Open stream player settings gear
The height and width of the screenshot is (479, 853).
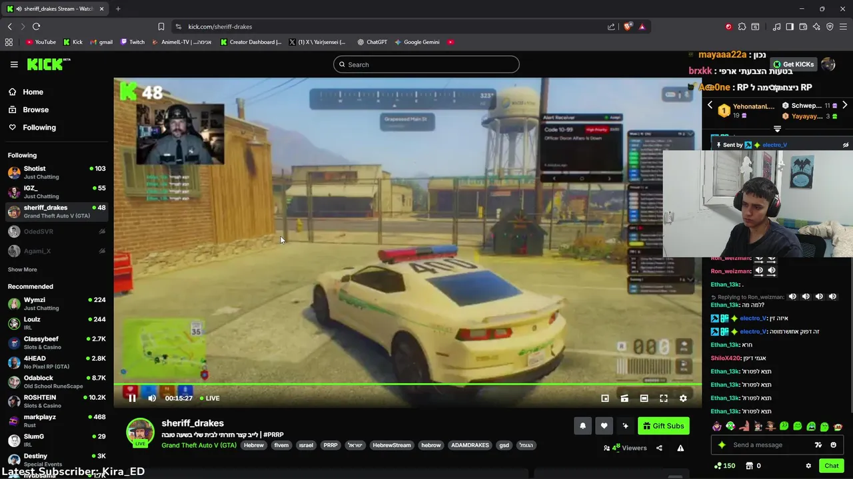pos(683,398)
